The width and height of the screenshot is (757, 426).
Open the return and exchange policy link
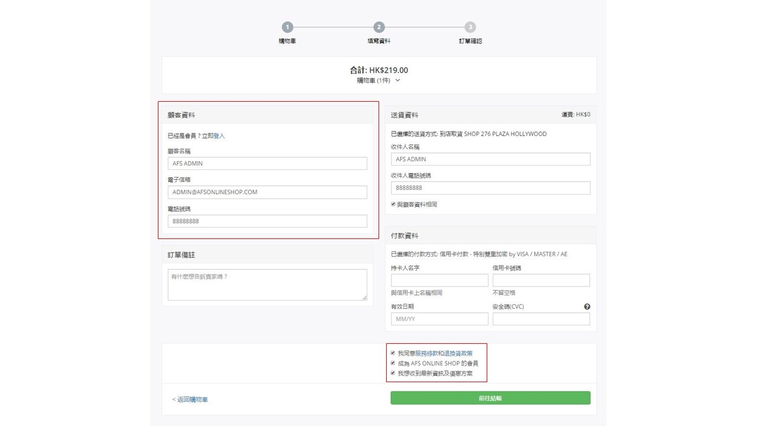[x=458, y=353]
